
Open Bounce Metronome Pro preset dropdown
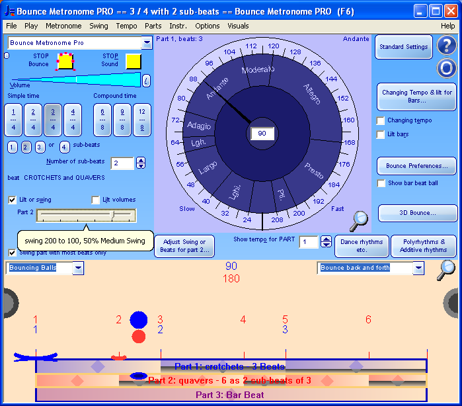[x=147, y=43]
